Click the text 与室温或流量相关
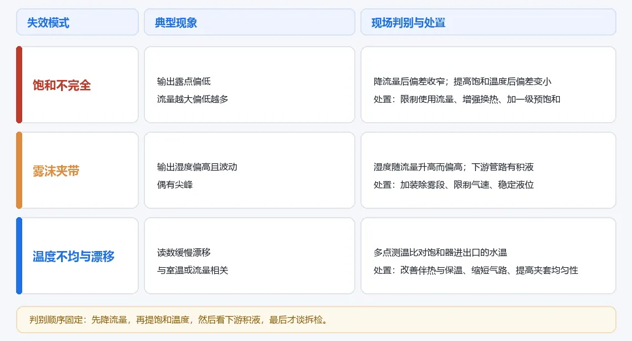 click(193, 270)
